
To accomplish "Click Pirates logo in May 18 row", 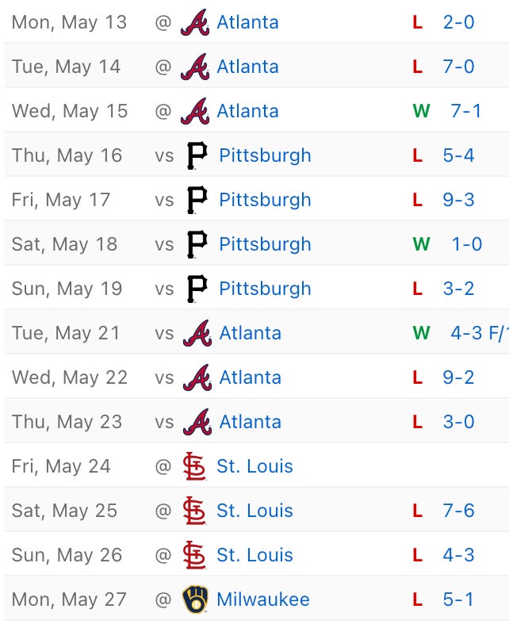I will coord(197,244).
